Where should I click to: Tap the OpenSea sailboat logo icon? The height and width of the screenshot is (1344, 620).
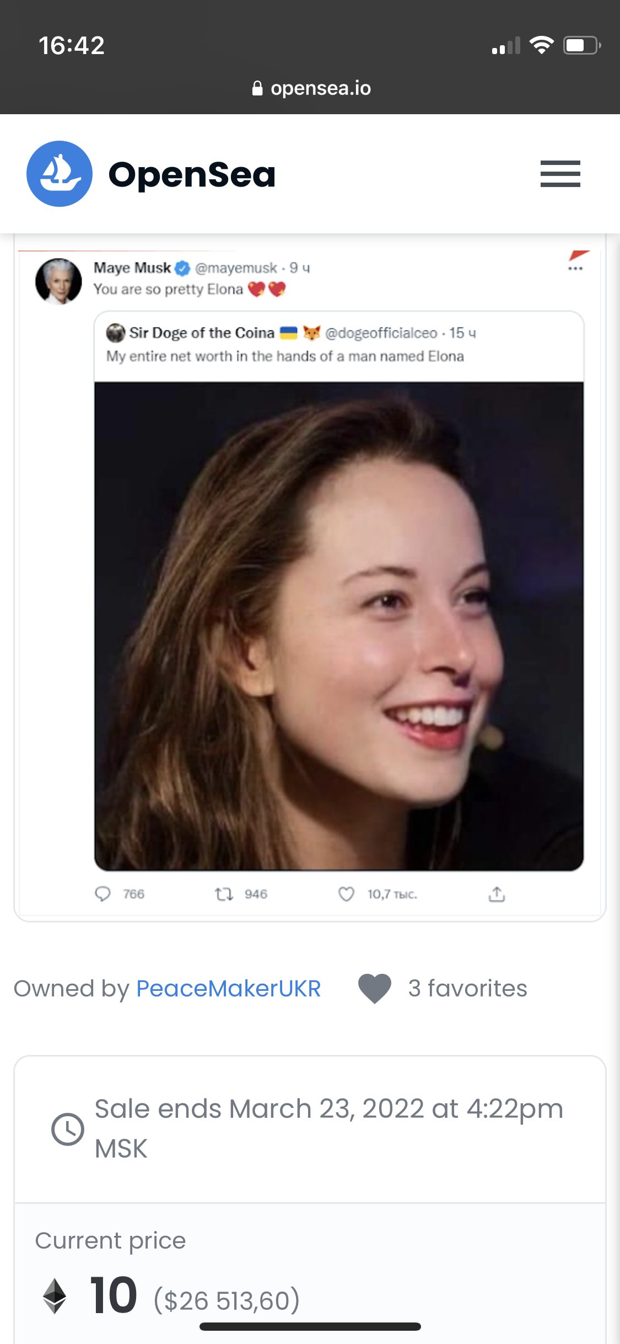coord(60,174)
